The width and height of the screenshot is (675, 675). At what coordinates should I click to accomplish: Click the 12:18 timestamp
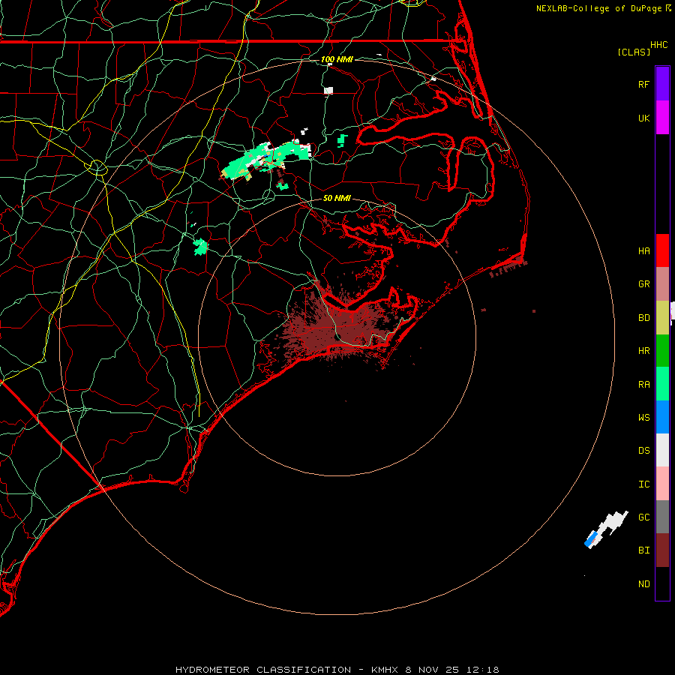coord(482,670)
